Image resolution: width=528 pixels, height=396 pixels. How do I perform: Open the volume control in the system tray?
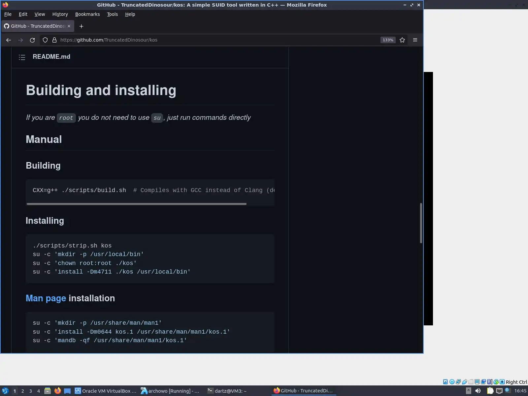coord(478,391)
